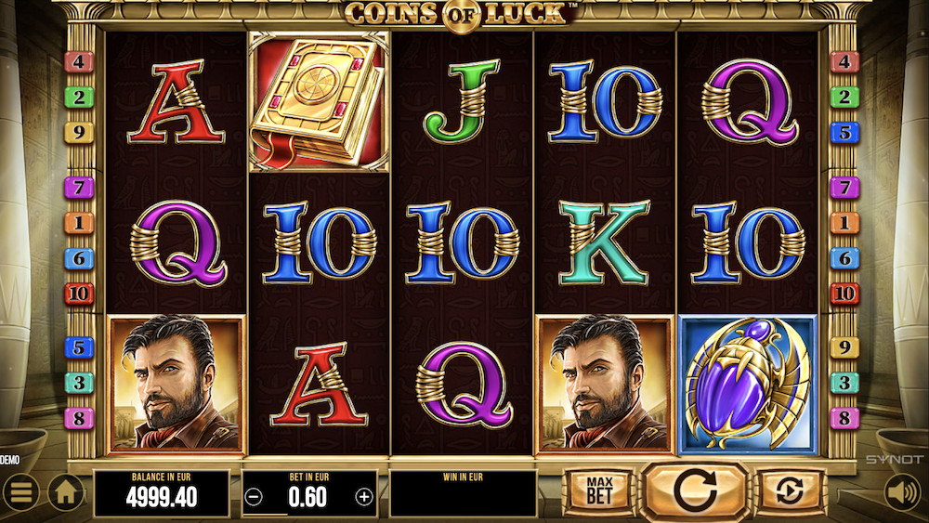Click payline 7 marker on left side

[x=79, y=188]
